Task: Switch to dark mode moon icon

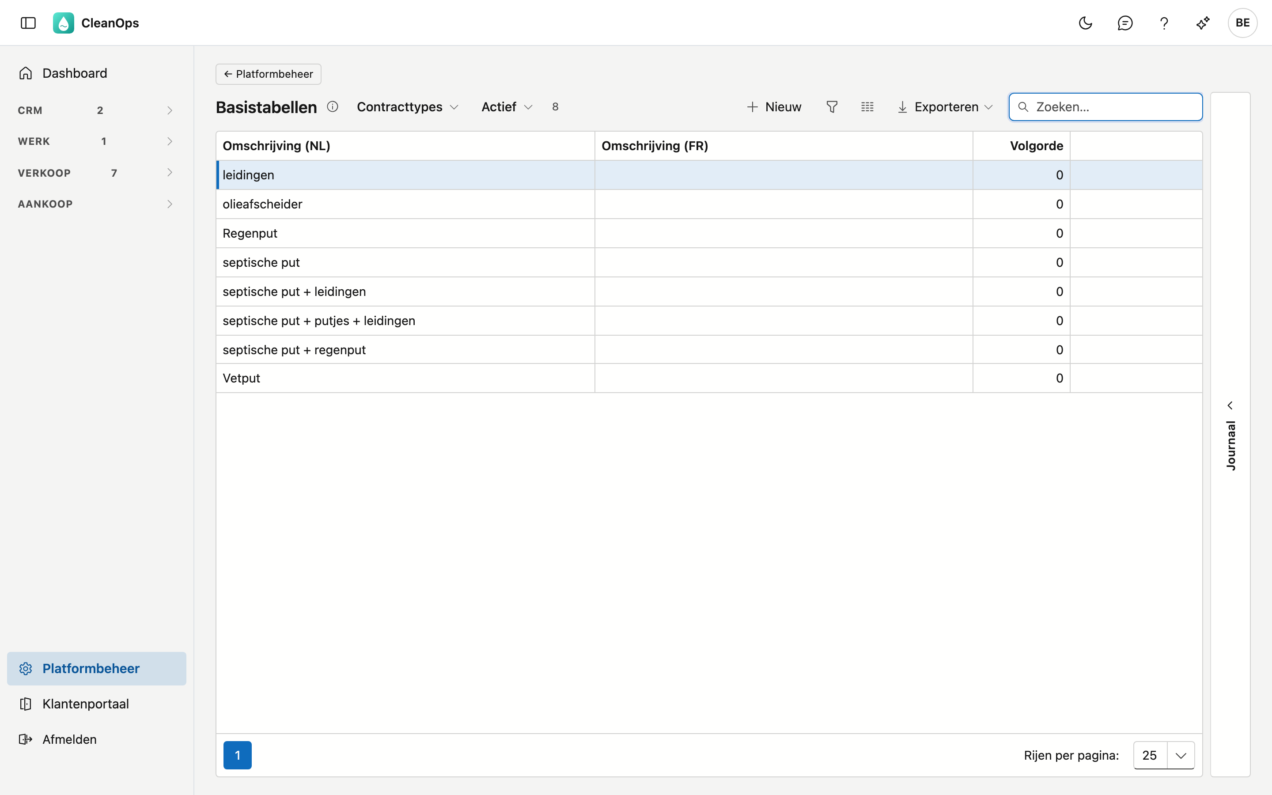Action: (1086, 23)
